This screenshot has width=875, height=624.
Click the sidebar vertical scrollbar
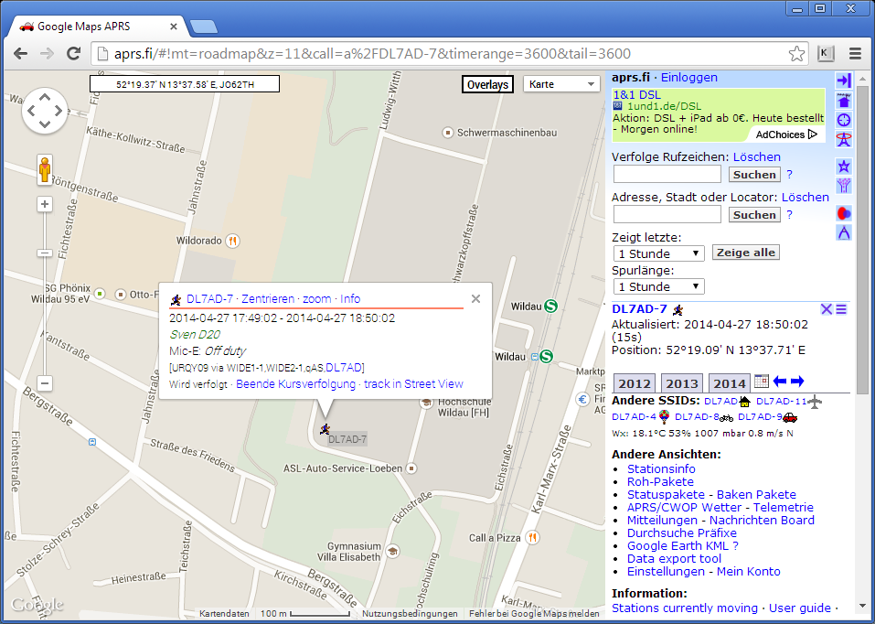[x=862, y=239]
